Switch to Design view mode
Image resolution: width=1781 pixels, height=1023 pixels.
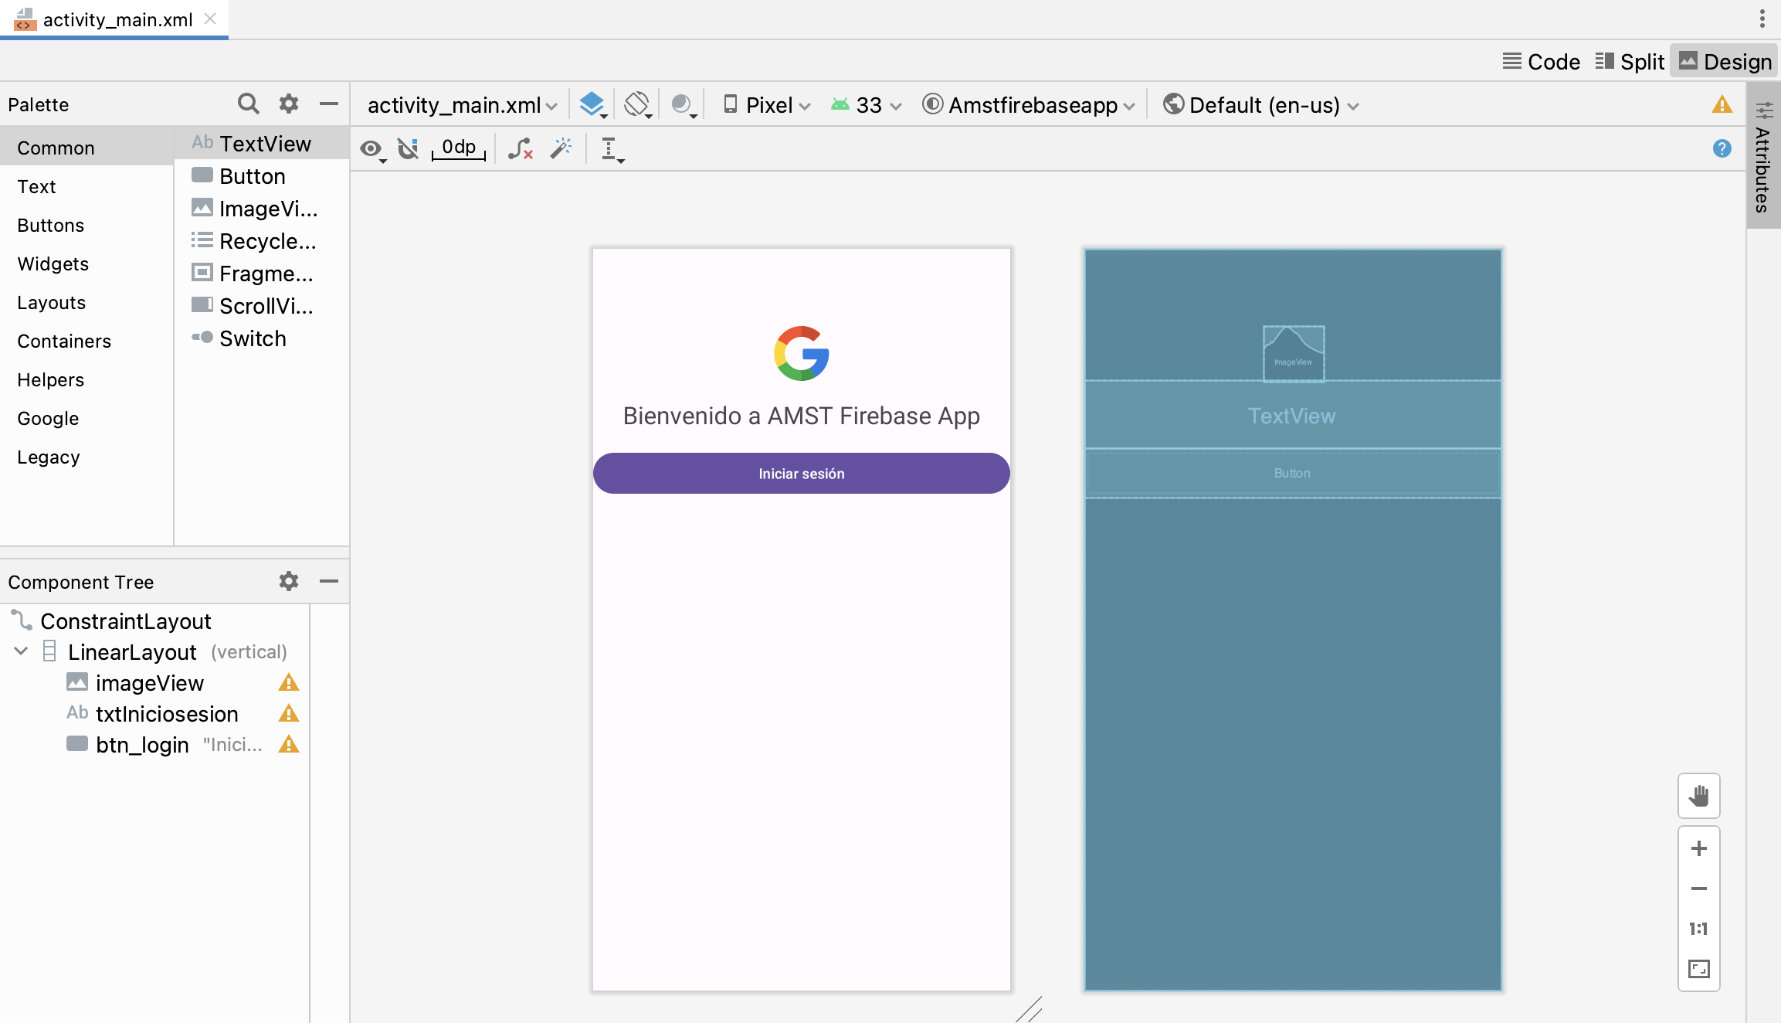(x=1725, y=61)
